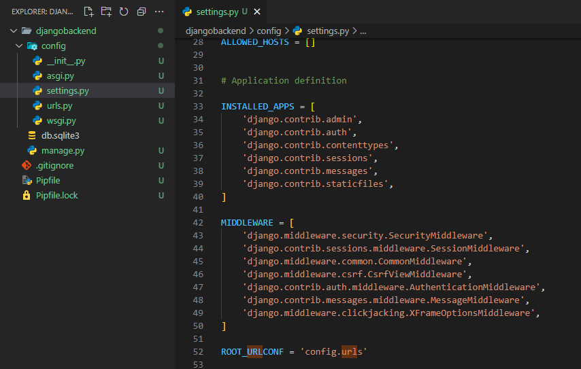Open the db.sqlite3 database file
The width and height of the screenshot is (581, 369).
pyautogui.click(x=60, y=136)
